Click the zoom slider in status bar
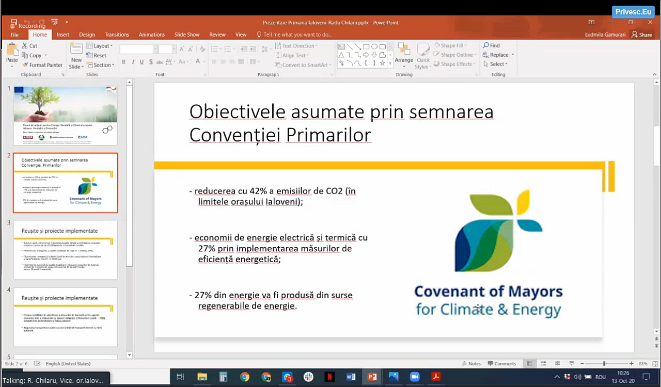 coord(604,364)
